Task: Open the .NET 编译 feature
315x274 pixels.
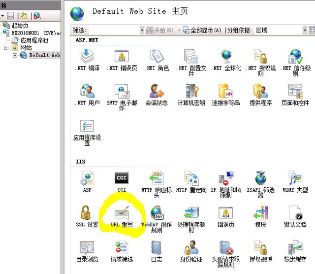Action: 87,60
